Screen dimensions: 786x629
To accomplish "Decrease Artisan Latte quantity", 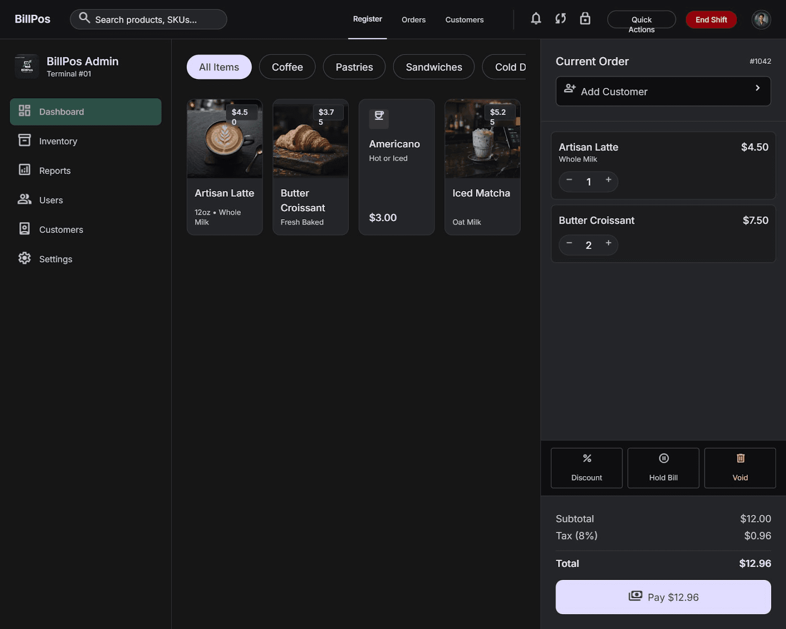I will tap(569, 180).
